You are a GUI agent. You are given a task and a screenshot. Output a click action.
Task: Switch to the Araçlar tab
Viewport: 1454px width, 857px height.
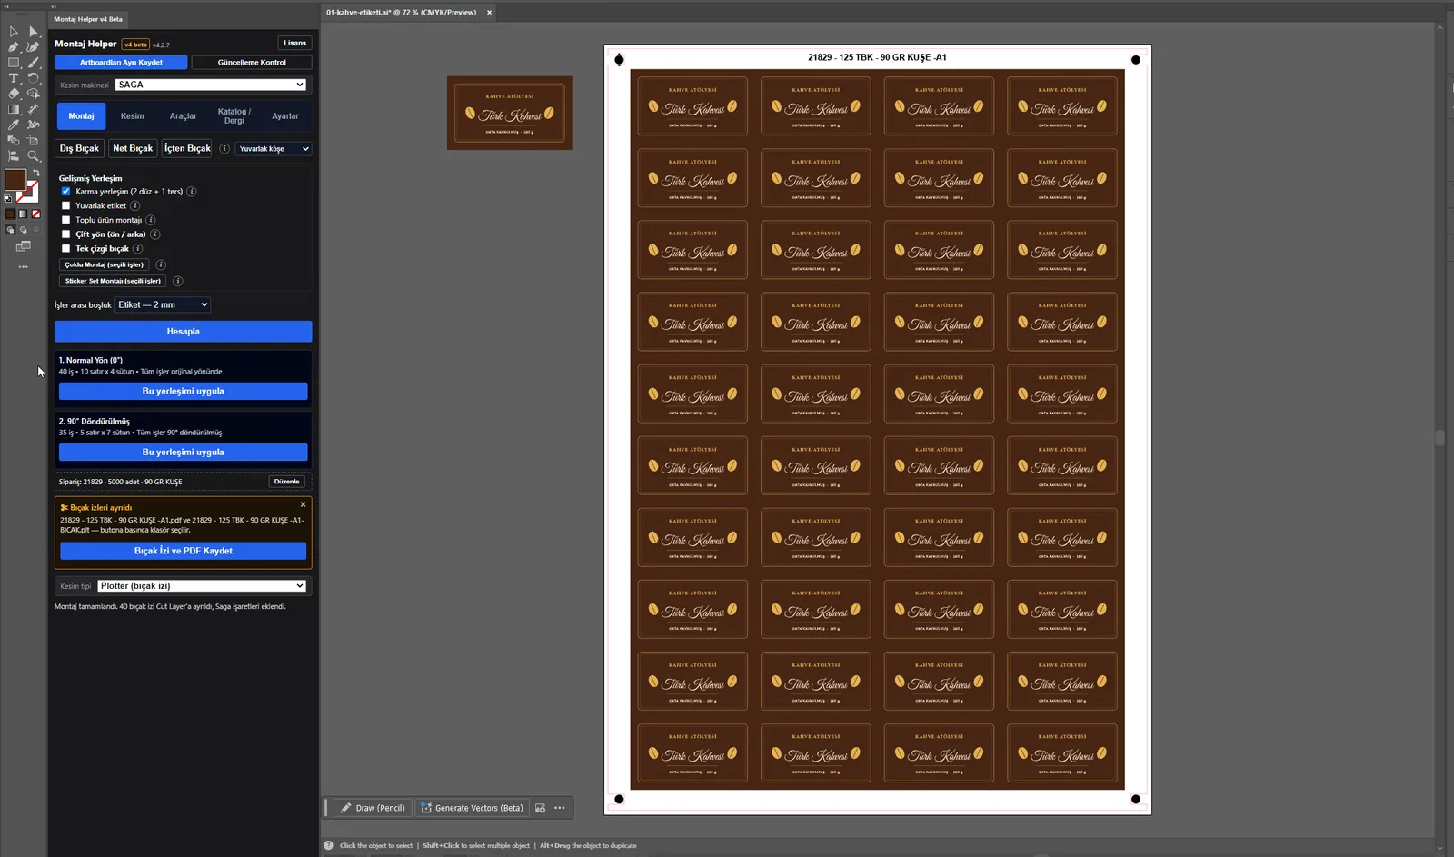coord(184,116)
